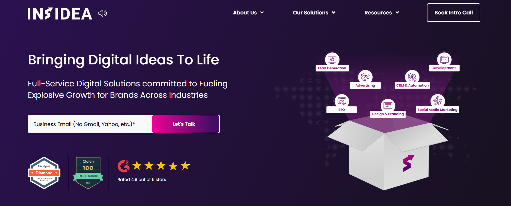Select the Advertising megaphone icon

(365, 77)
